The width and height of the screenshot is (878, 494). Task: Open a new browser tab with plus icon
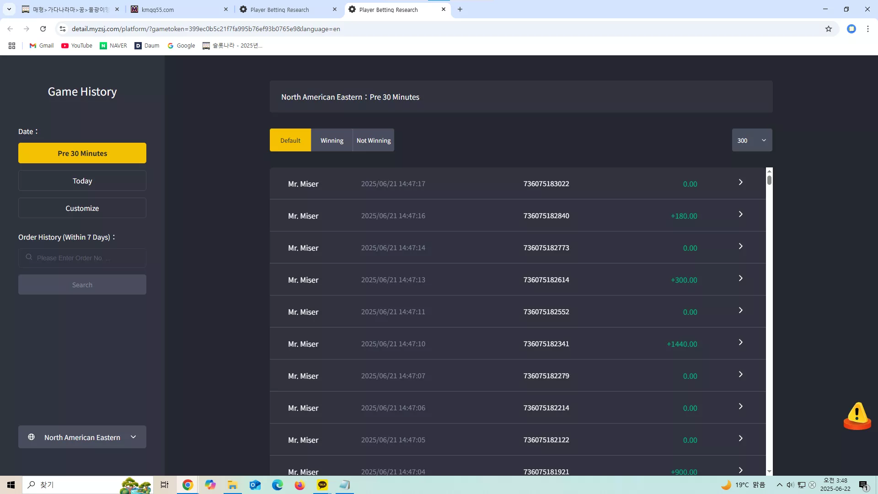(x=460, y=9)
